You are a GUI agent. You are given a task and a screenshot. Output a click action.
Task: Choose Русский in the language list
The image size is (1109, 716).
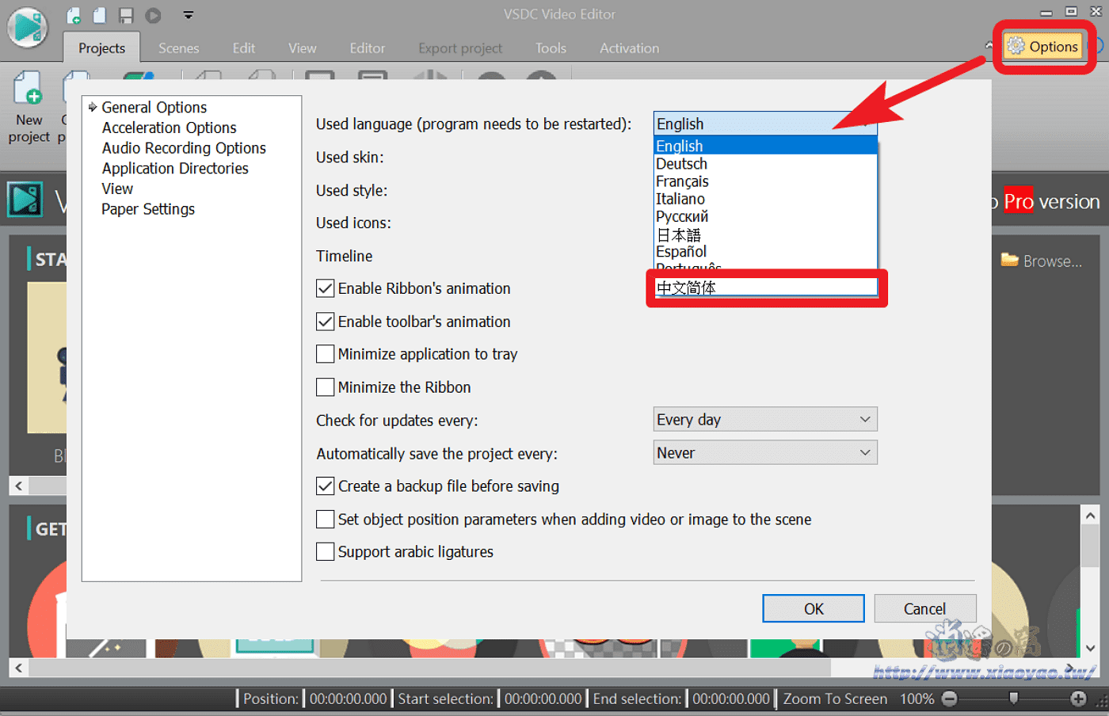pos(765,216)
